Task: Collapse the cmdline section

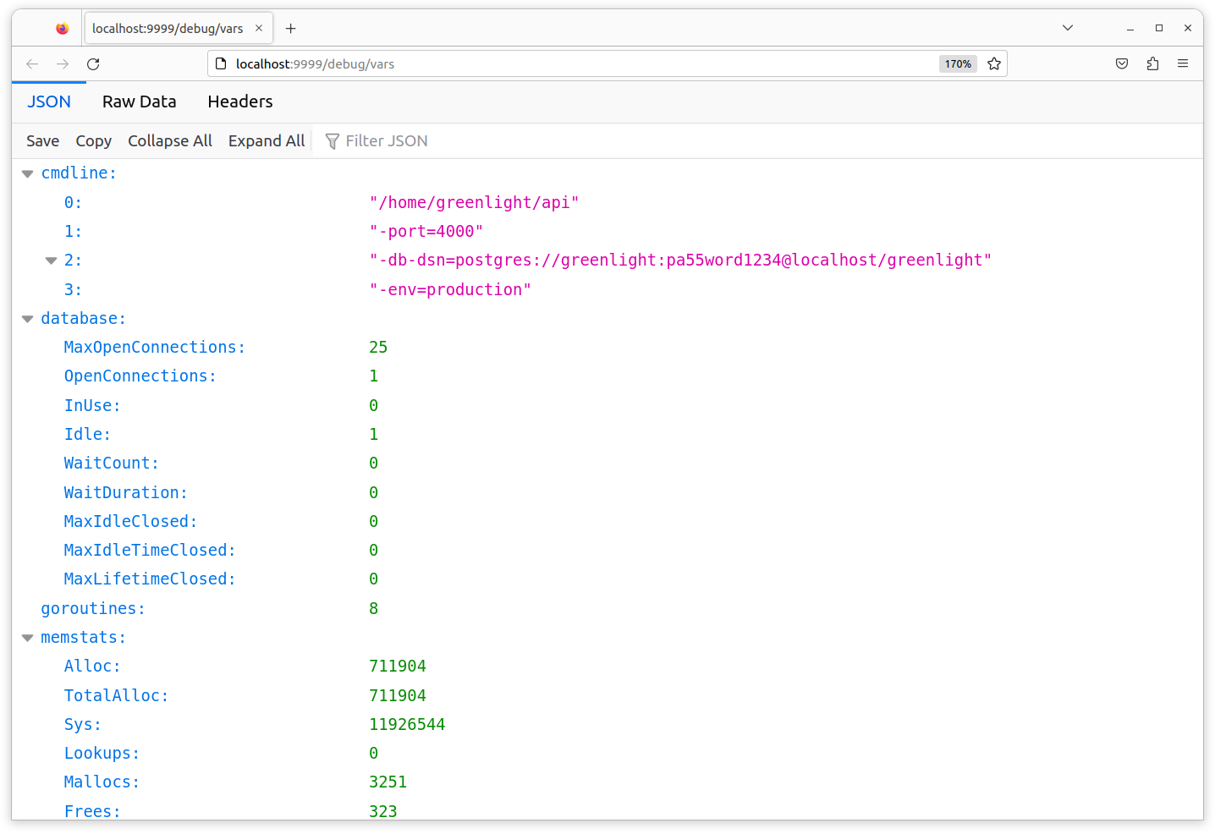Action: click(27, 173)
